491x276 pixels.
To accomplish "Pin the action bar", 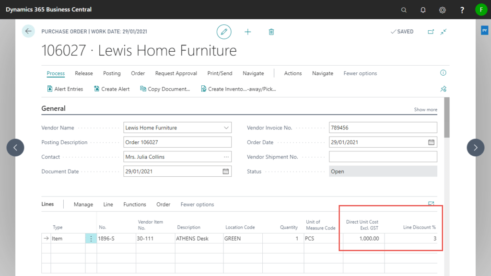I will click(x=443, y=89).
